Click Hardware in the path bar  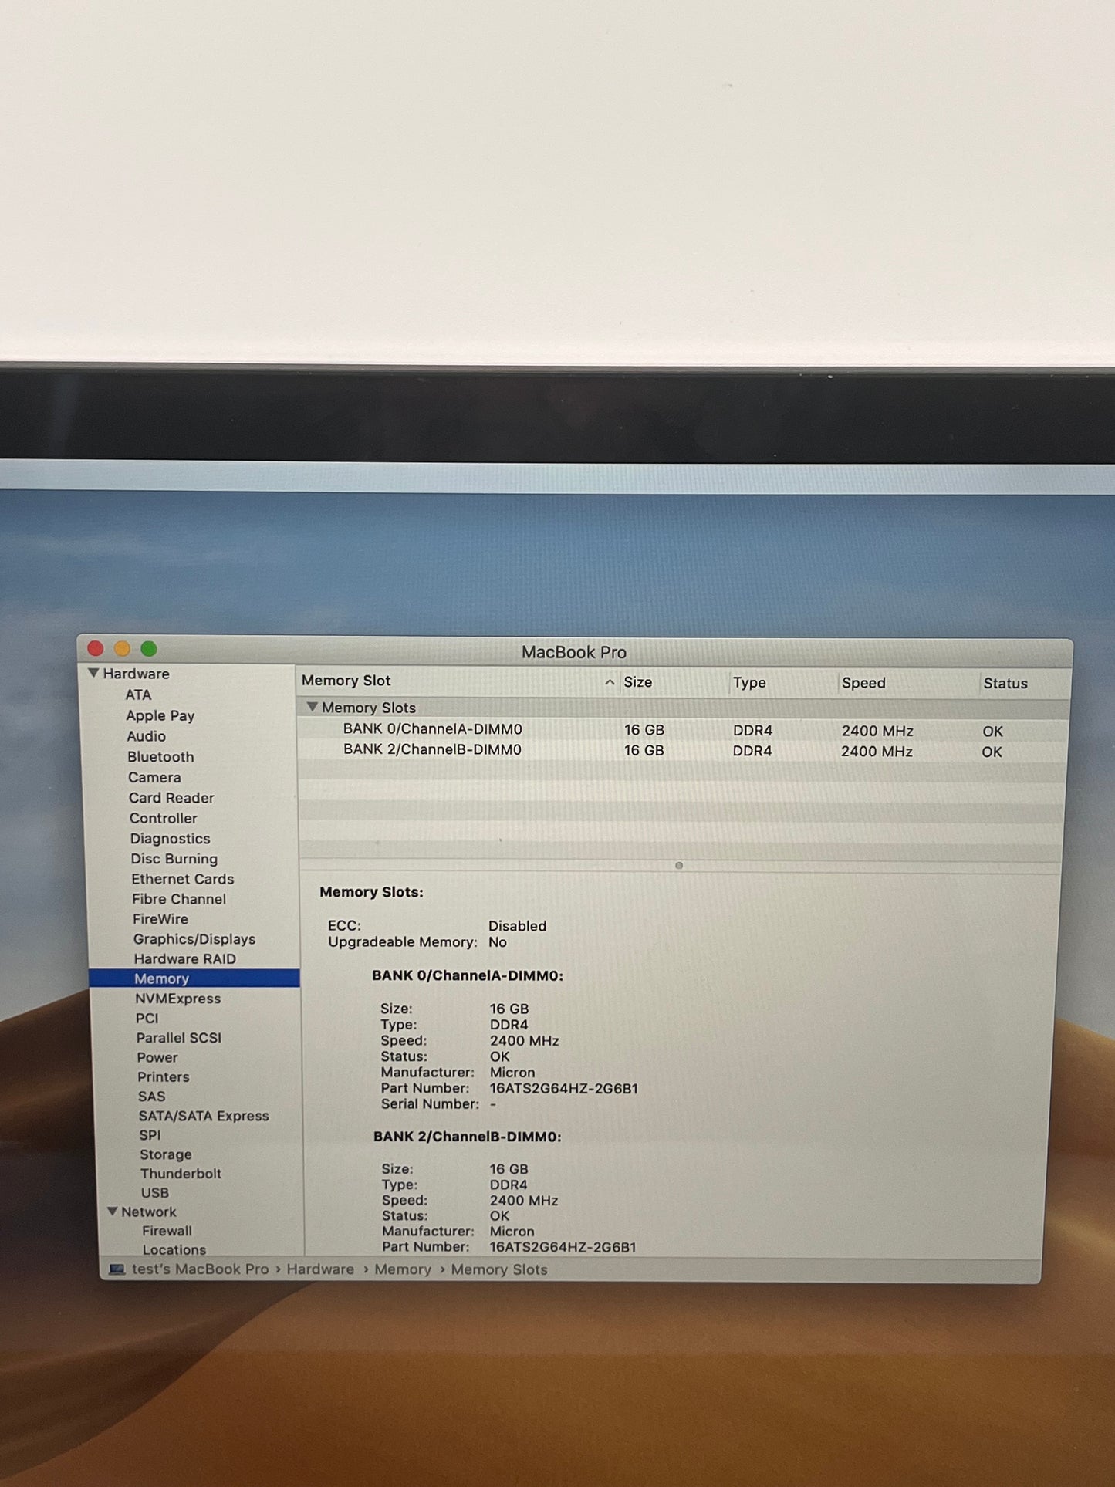(320, 1269)
